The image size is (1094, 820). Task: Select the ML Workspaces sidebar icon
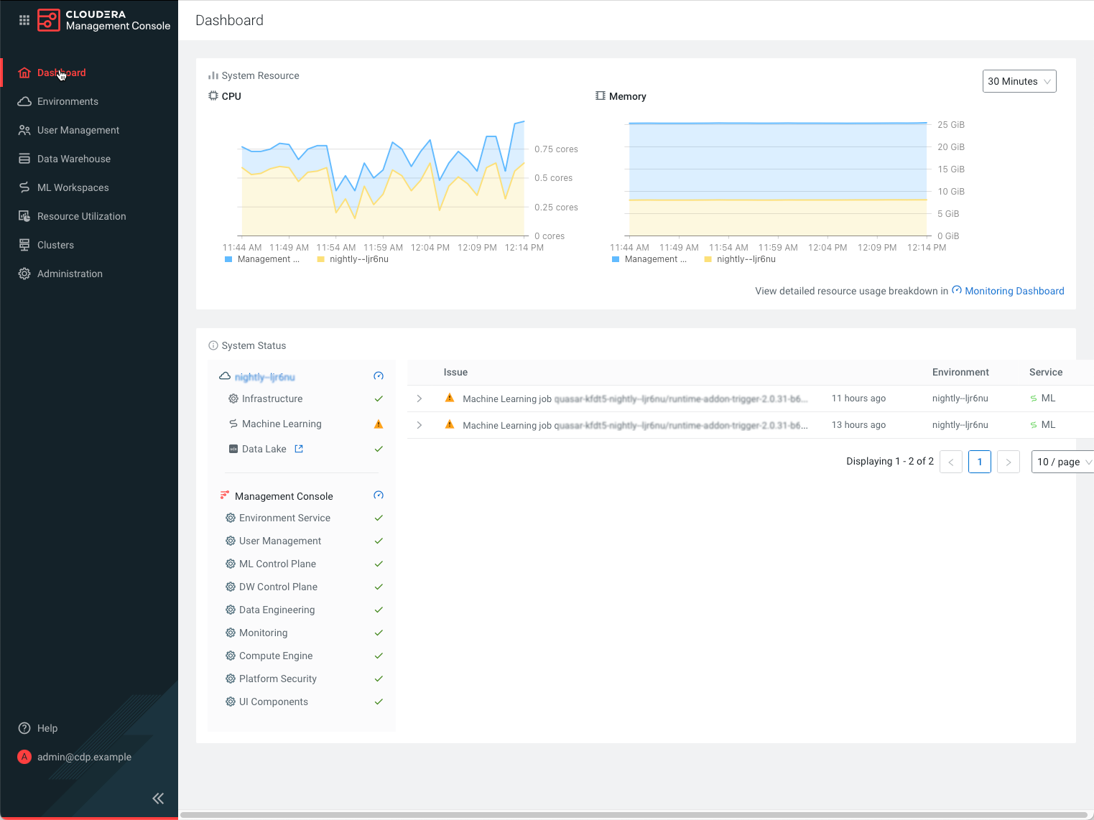coord(24,187)
